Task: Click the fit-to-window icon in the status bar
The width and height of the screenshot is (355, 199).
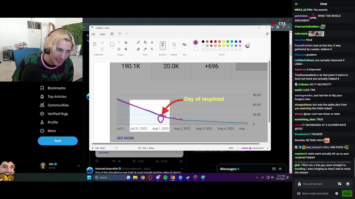Action: click(116, 148)
